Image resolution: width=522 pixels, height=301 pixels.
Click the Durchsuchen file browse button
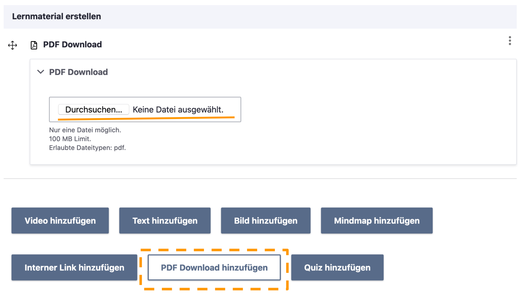[93, 110]
